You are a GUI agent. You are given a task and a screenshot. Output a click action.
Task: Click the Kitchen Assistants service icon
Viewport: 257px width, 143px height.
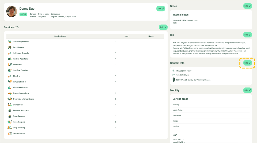pyautogui.click(x=10, y=59)
